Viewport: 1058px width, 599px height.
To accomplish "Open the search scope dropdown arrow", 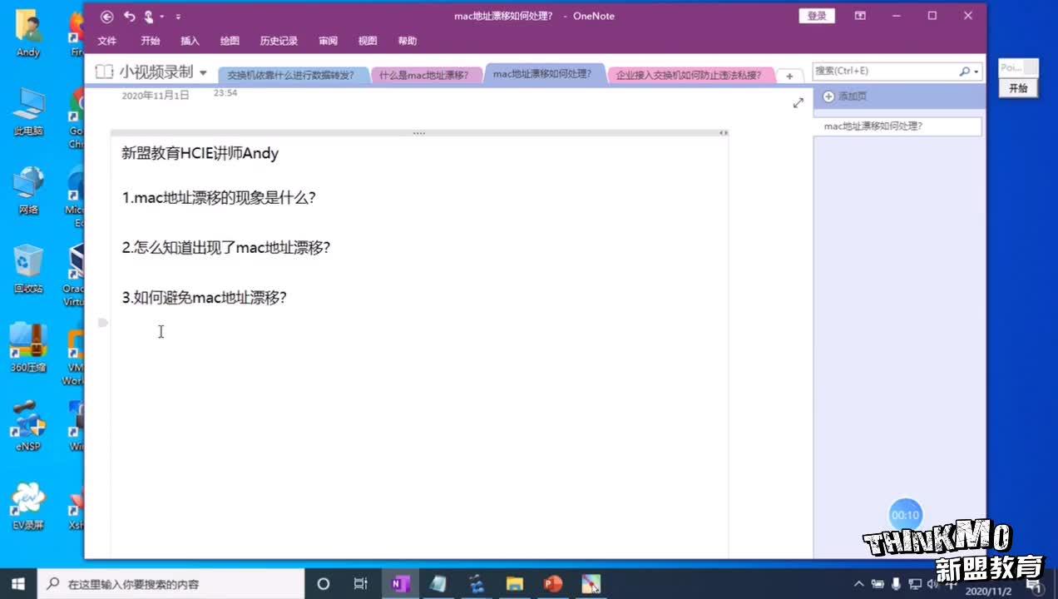I will coord(976,72).
